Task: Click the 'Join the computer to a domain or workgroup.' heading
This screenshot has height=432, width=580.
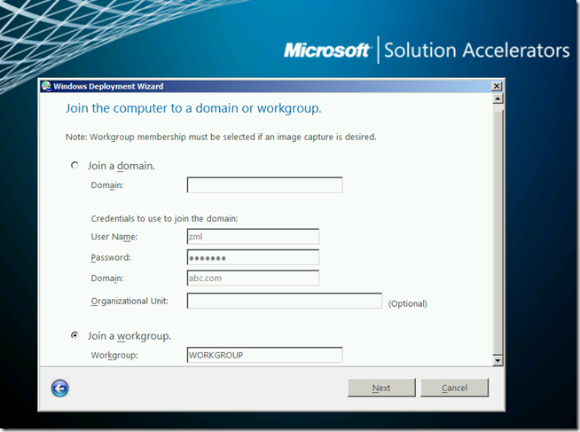Action: click(x=193, y=108)
